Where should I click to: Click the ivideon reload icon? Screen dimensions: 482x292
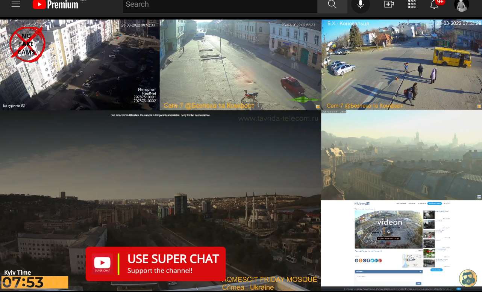point(389,232)
